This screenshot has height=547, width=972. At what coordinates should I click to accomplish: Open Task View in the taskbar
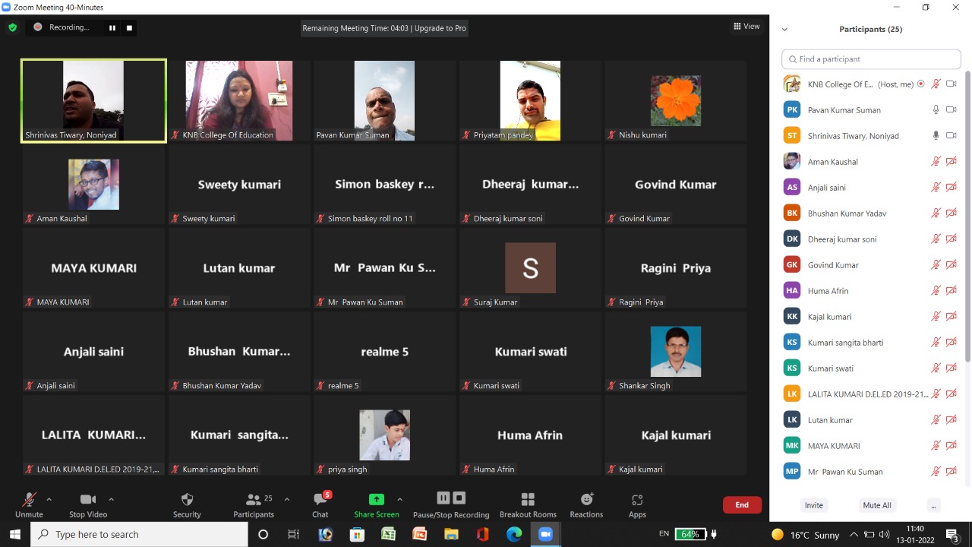294,534
